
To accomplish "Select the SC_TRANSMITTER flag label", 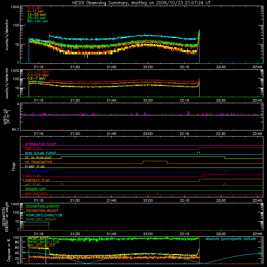I will point(38,162).
